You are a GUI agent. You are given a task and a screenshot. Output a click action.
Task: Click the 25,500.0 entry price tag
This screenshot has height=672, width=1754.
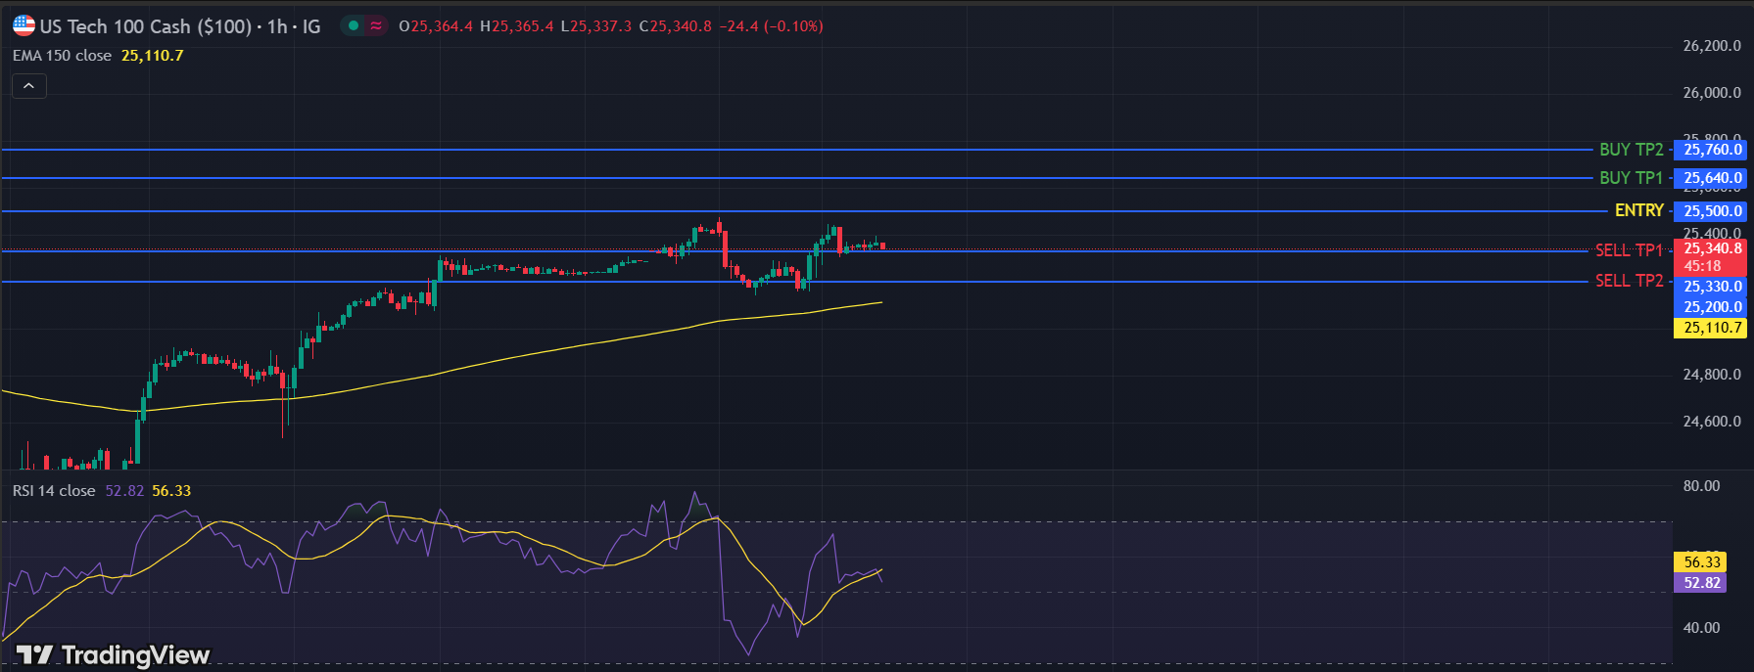(x=1712, y=211)
